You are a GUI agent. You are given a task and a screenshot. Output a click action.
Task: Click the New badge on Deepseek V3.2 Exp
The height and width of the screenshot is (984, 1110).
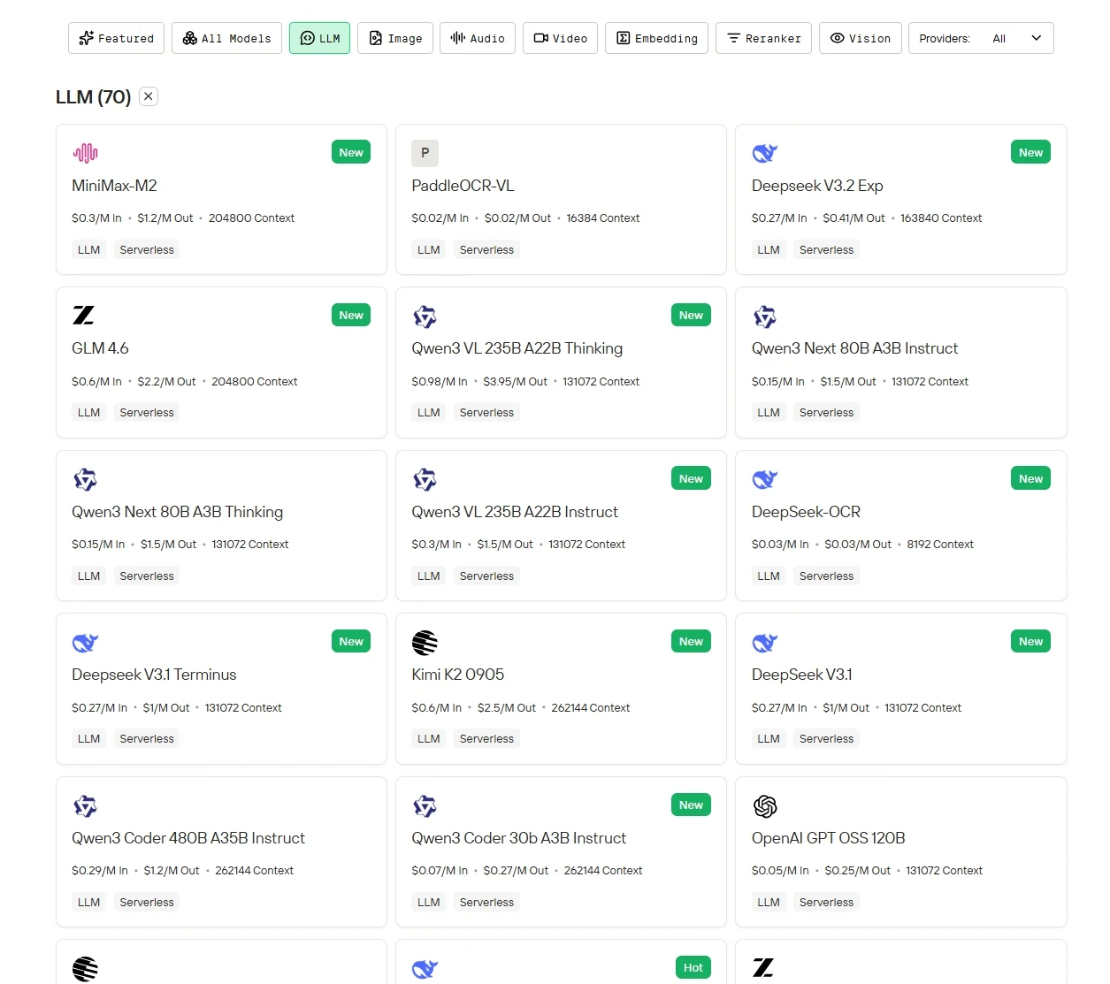pyautogui.click(x=1030, y=152)
